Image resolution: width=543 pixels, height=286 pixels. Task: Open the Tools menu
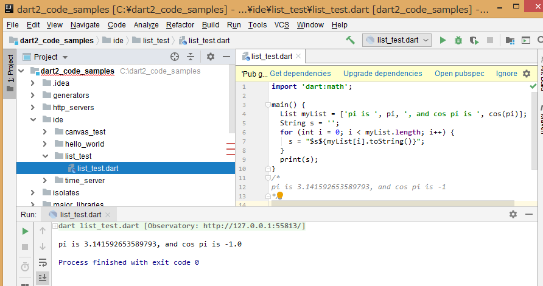click(x=257, y=25)
